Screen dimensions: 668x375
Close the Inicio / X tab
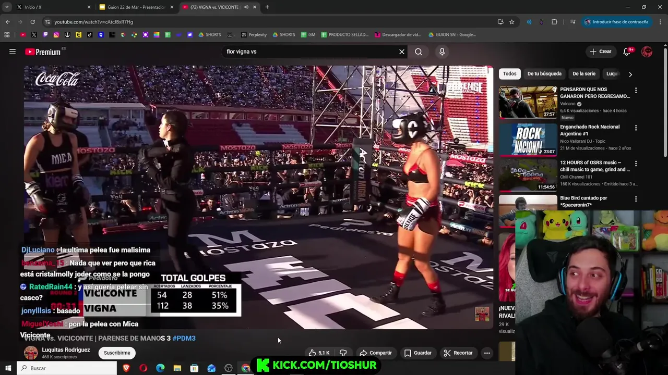point(89,7)
